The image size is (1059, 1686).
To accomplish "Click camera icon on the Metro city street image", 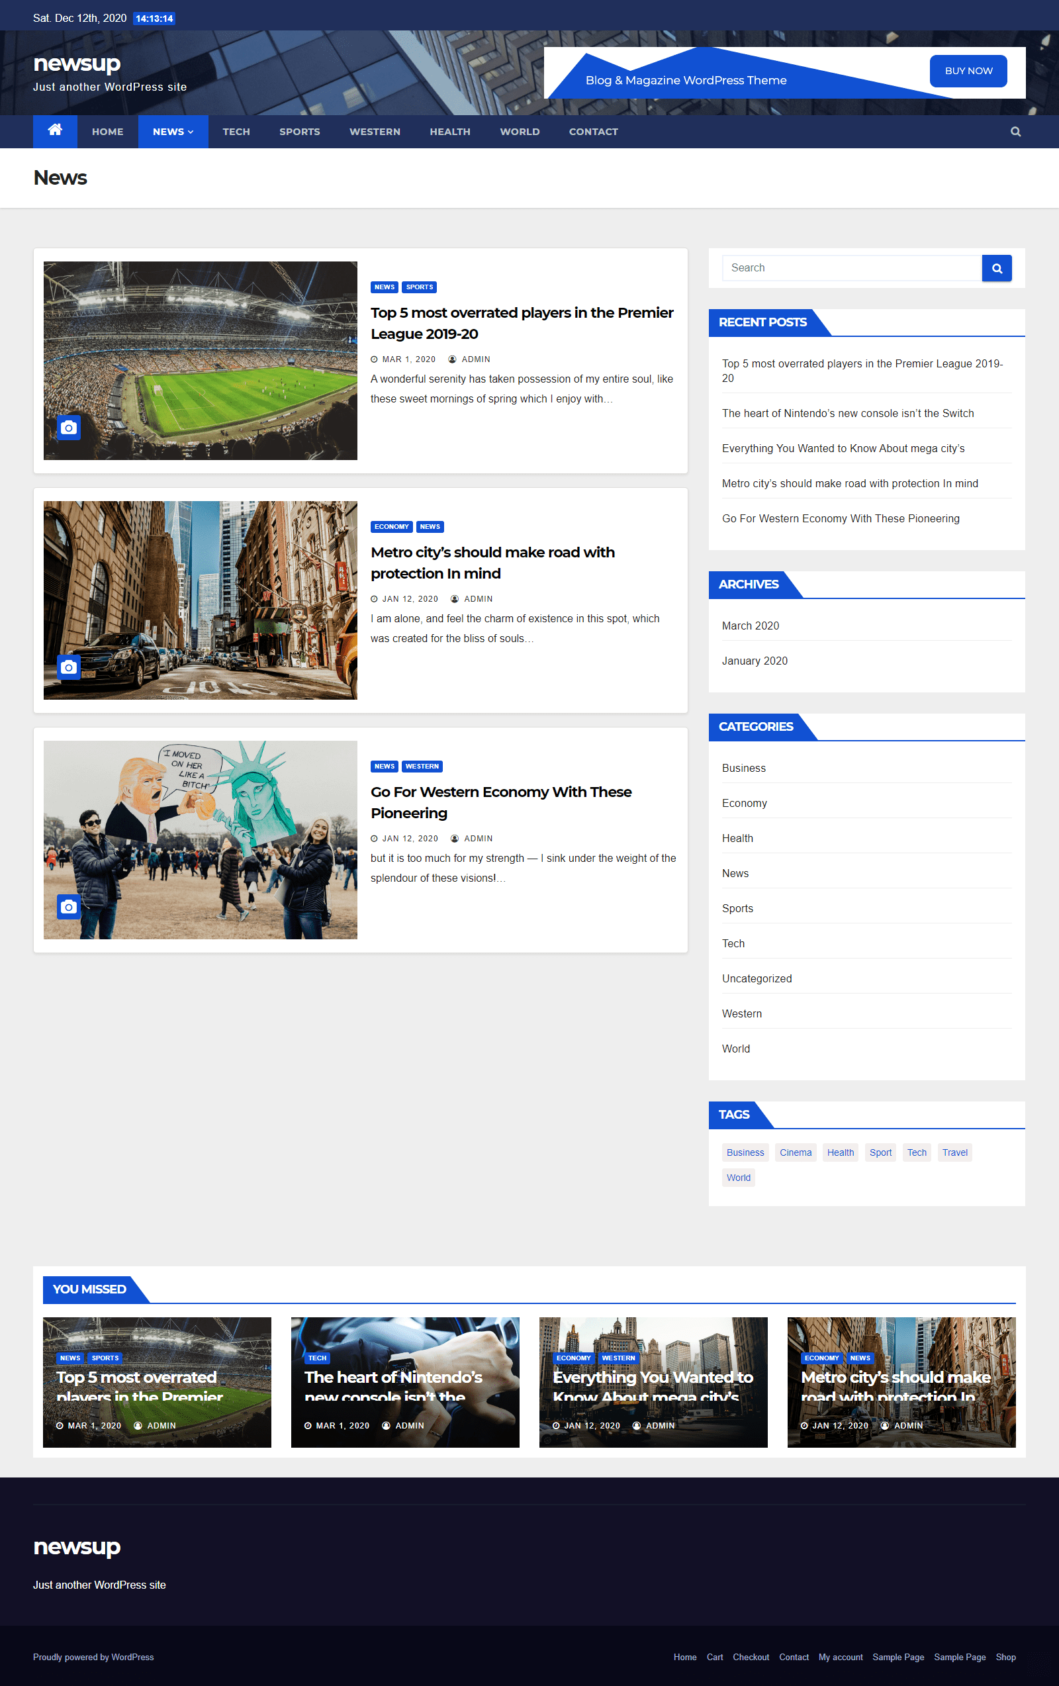I will 69,667.
